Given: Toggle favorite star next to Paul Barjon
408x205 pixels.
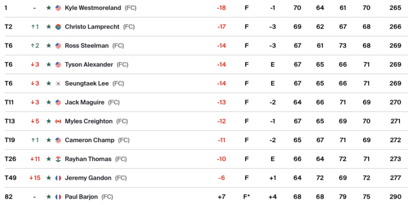Looking at the screenshot, I should 49,197.
